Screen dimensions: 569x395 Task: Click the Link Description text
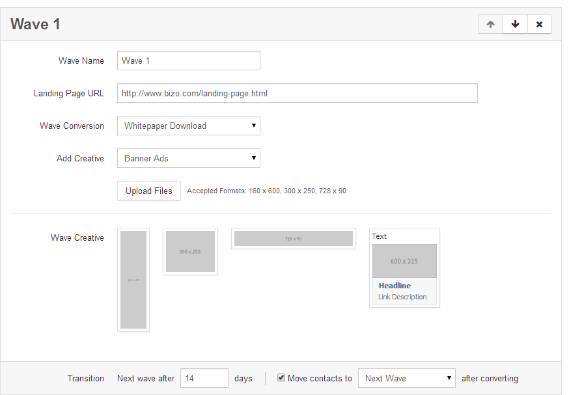[x=402, y=297]
